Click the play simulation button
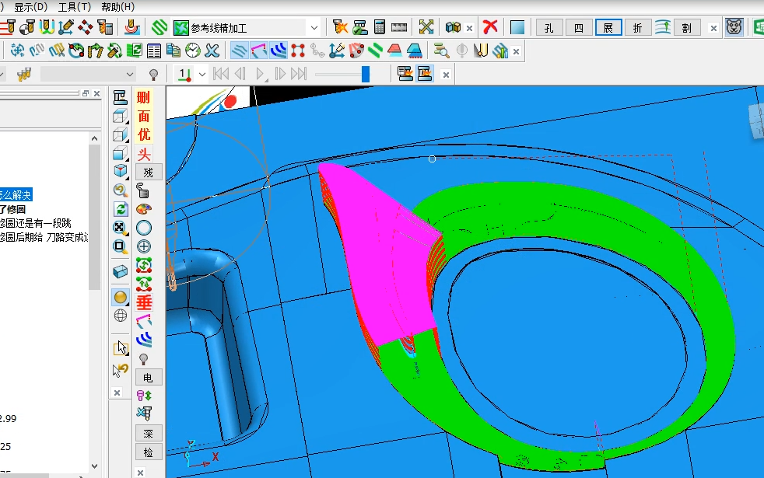 (x=260, y=75)
